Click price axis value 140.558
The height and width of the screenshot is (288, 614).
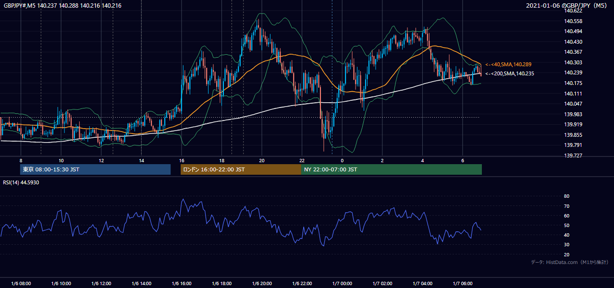click(x=573, y=21)
